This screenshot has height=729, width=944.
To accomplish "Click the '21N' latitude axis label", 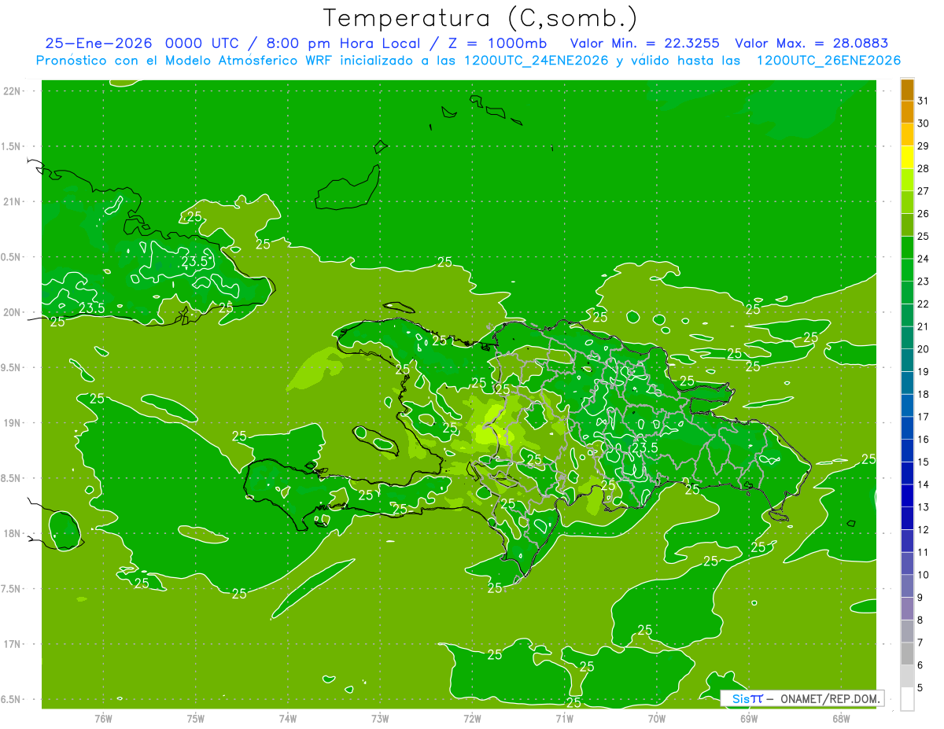I will point(13,201).
